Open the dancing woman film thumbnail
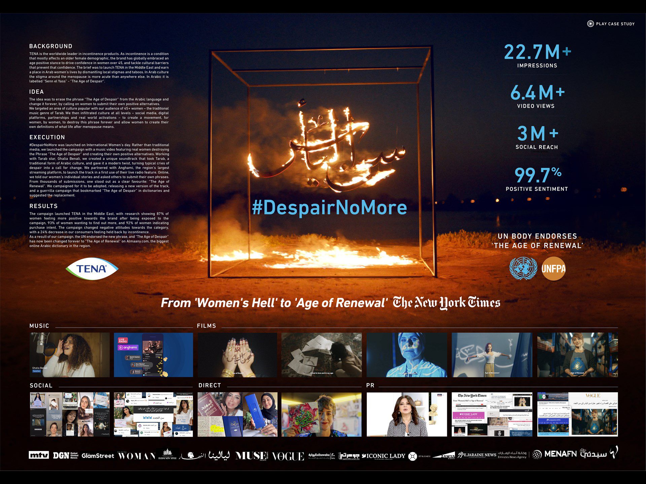 click(x=492, y=355)
